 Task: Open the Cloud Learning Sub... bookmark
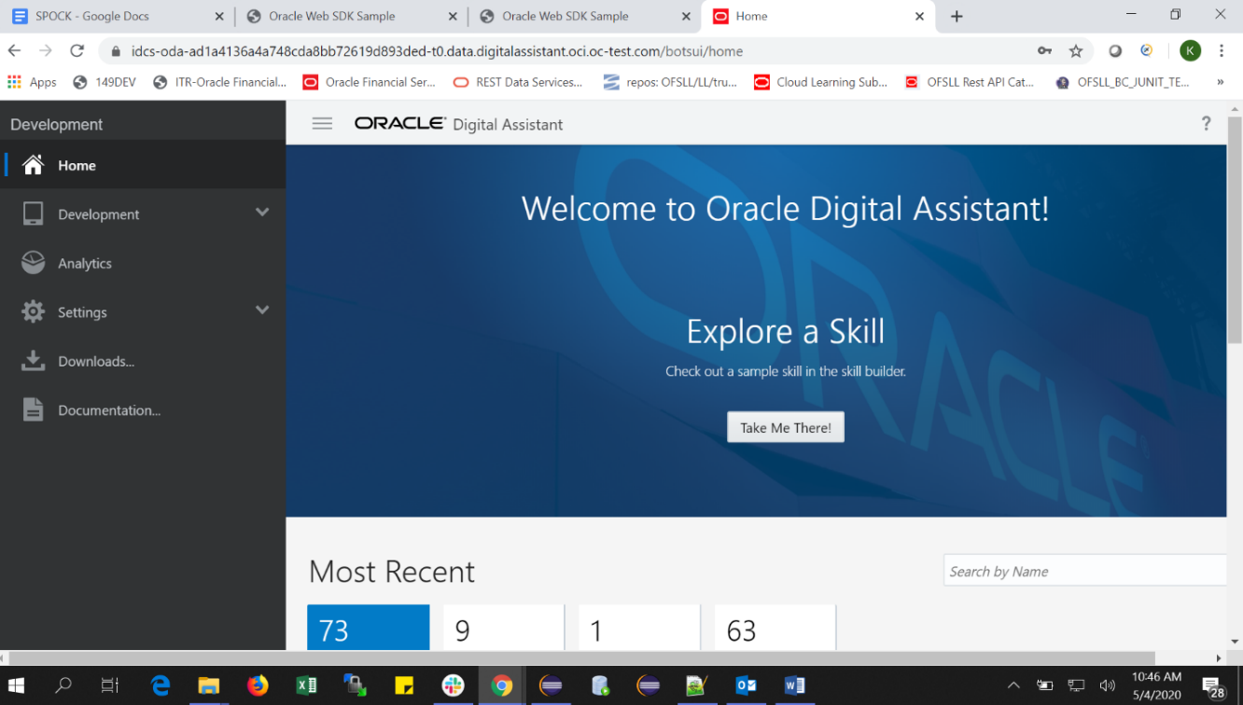[820, 82]
